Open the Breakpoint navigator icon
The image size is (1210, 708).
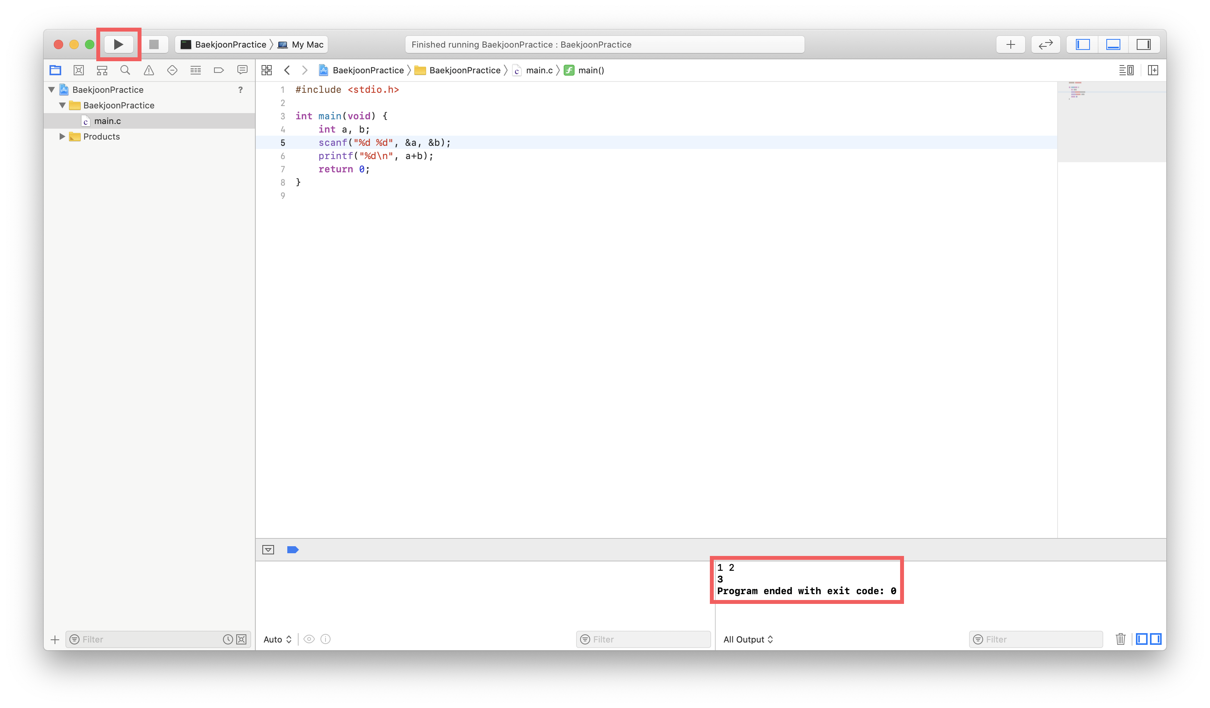218,71
